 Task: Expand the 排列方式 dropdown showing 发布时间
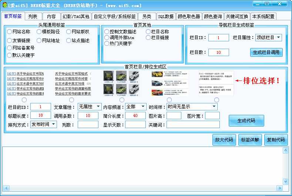44,124
